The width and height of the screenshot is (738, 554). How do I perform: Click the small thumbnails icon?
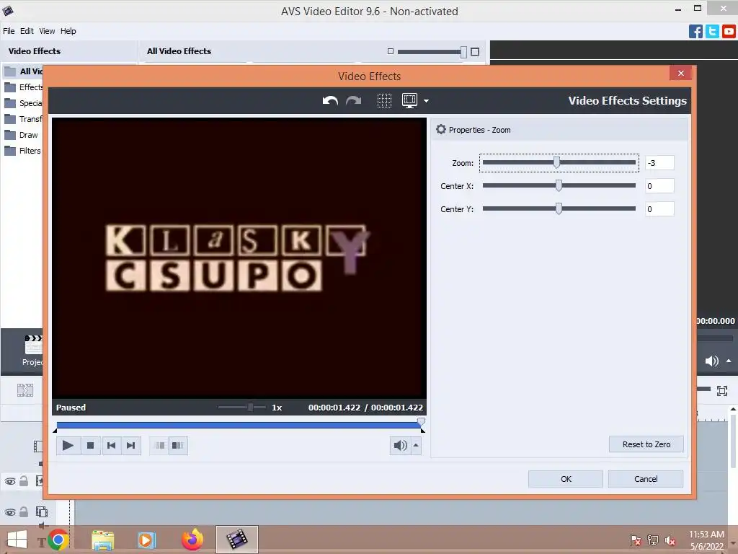point(390,51)
